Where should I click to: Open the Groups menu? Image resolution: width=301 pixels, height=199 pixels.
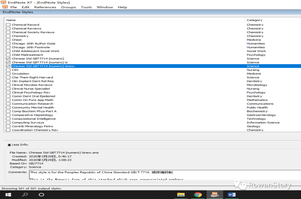tap(69, 7)
